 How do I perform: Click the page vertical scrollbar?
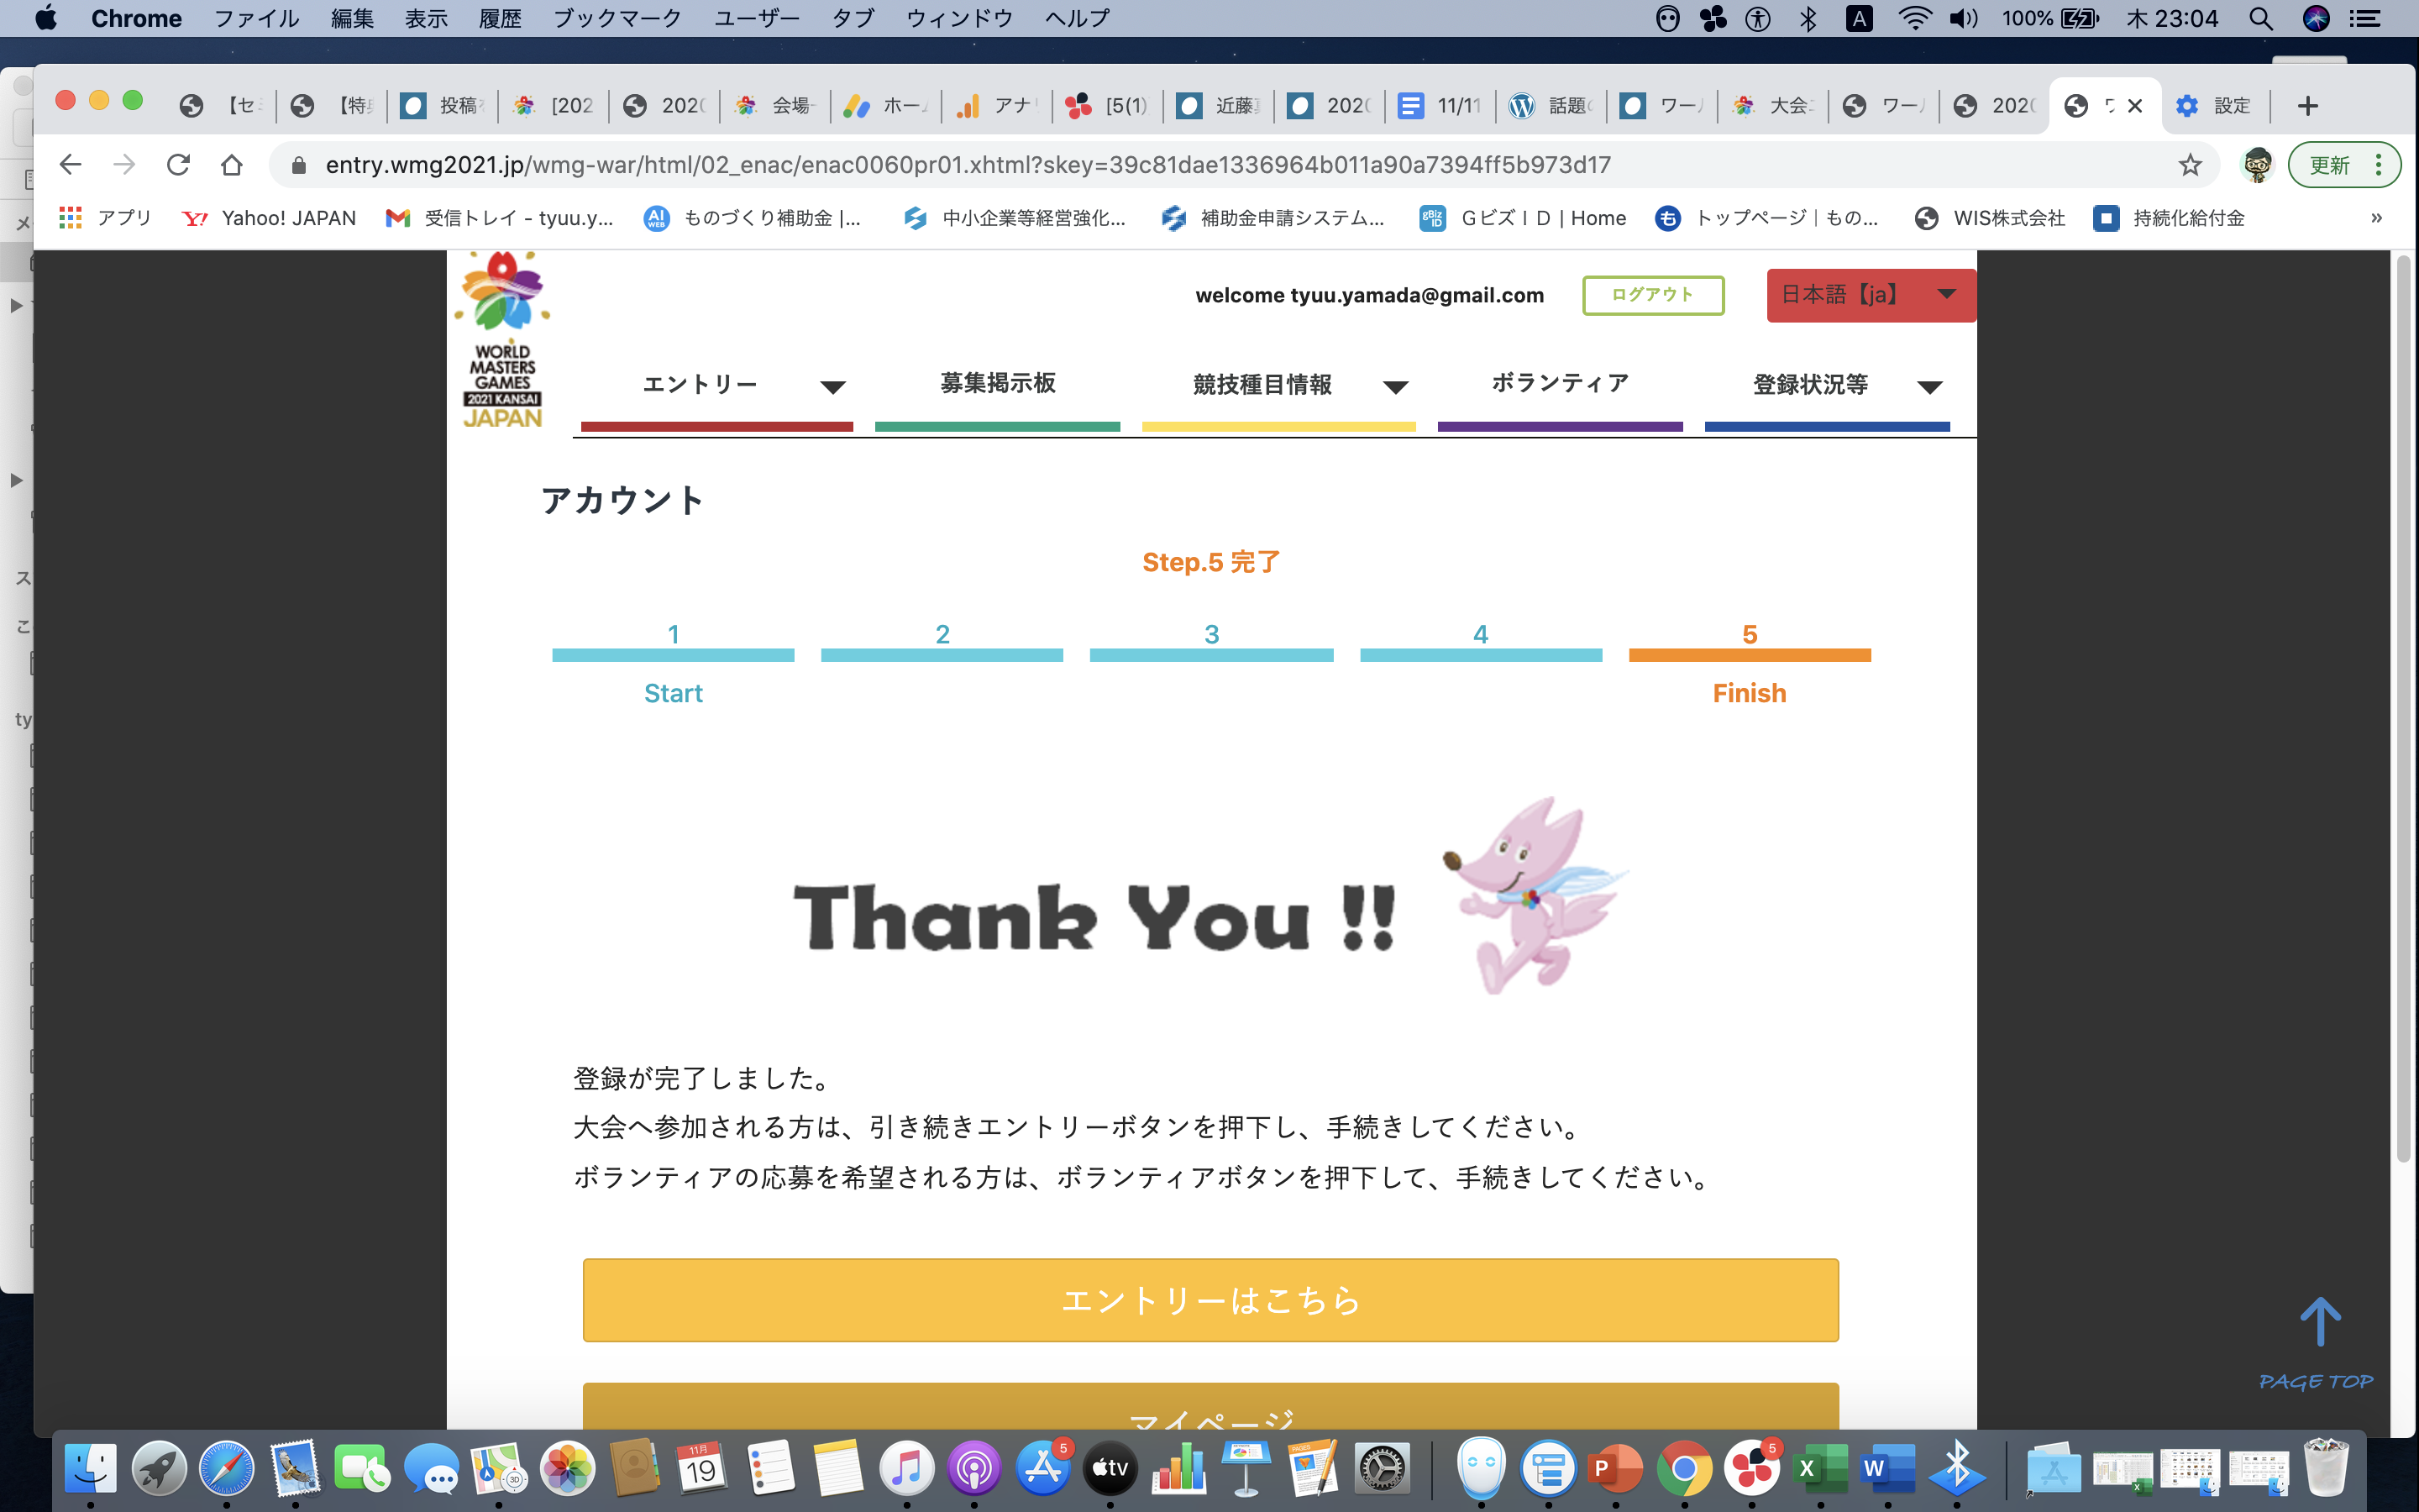[2403, 710]
